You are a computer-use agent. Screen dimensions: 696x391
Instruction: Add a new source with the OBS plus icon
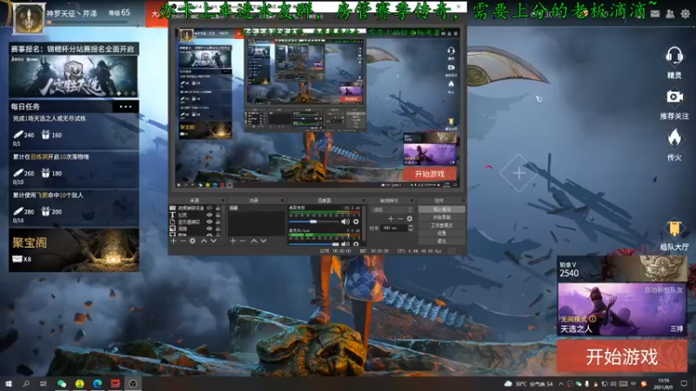coord(173,241)
